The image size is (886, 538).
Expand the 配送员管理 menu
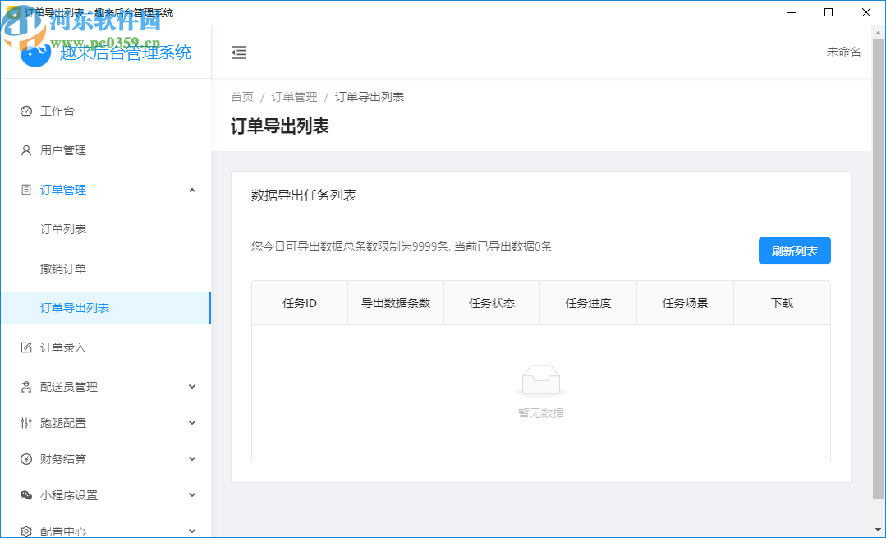[191, 386]
